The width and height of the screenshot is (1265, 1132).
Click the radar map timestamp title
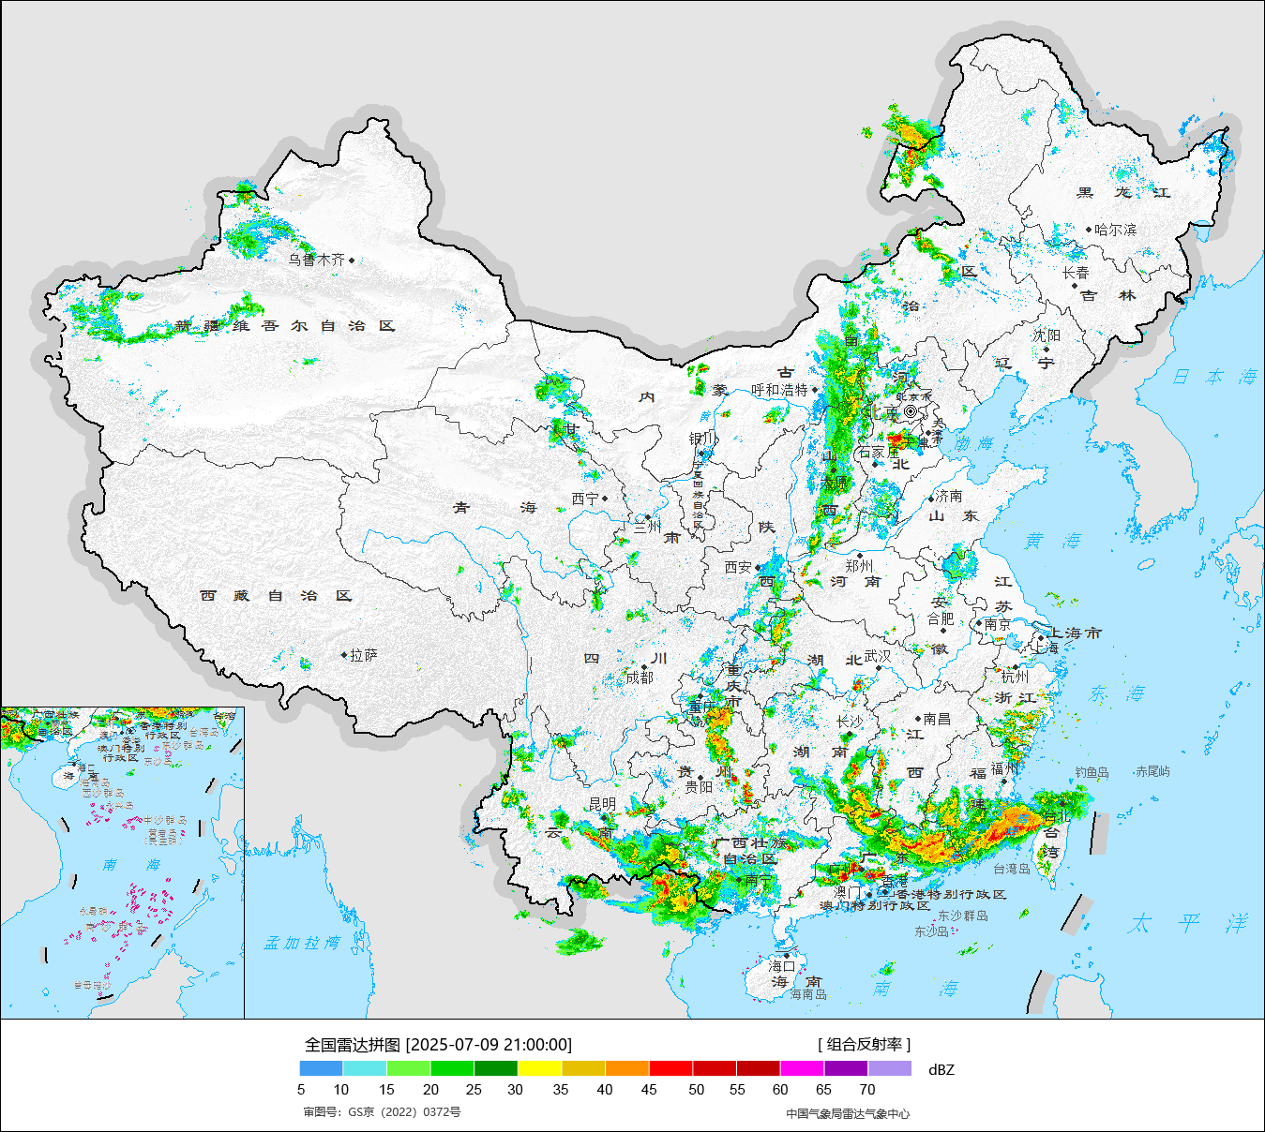[x=438, y=1045]
